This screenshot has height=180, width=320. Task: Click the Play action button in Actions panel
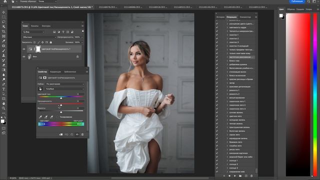pyautogui.click(x=235, y=175)
